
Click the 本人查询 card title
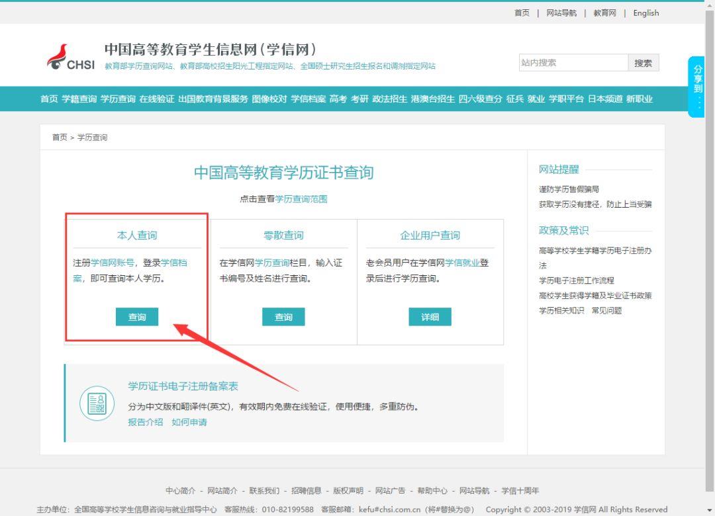pyautogui.click(x=137, y=236)
